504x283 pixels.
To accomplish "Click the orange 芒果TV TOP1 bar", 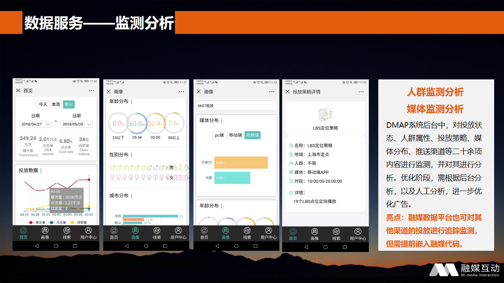I will coord(241,163).
